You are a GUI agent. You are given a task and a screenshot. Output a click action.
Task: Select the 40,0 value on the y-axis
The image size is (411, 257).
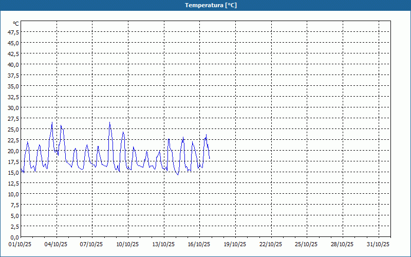pyautogui.click(x=13, y=64)
